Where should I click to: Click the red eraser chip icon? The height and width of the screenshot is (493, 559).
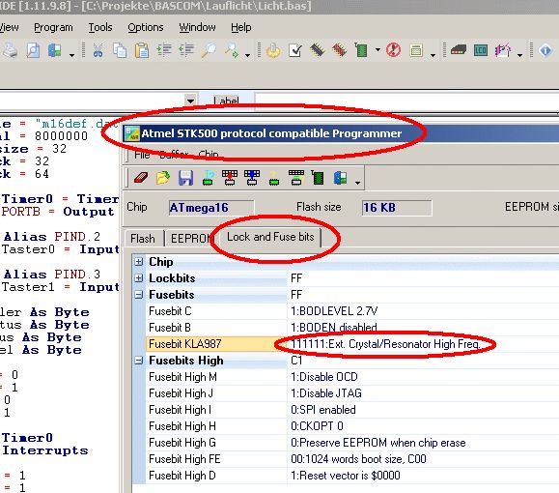[141, 178]
